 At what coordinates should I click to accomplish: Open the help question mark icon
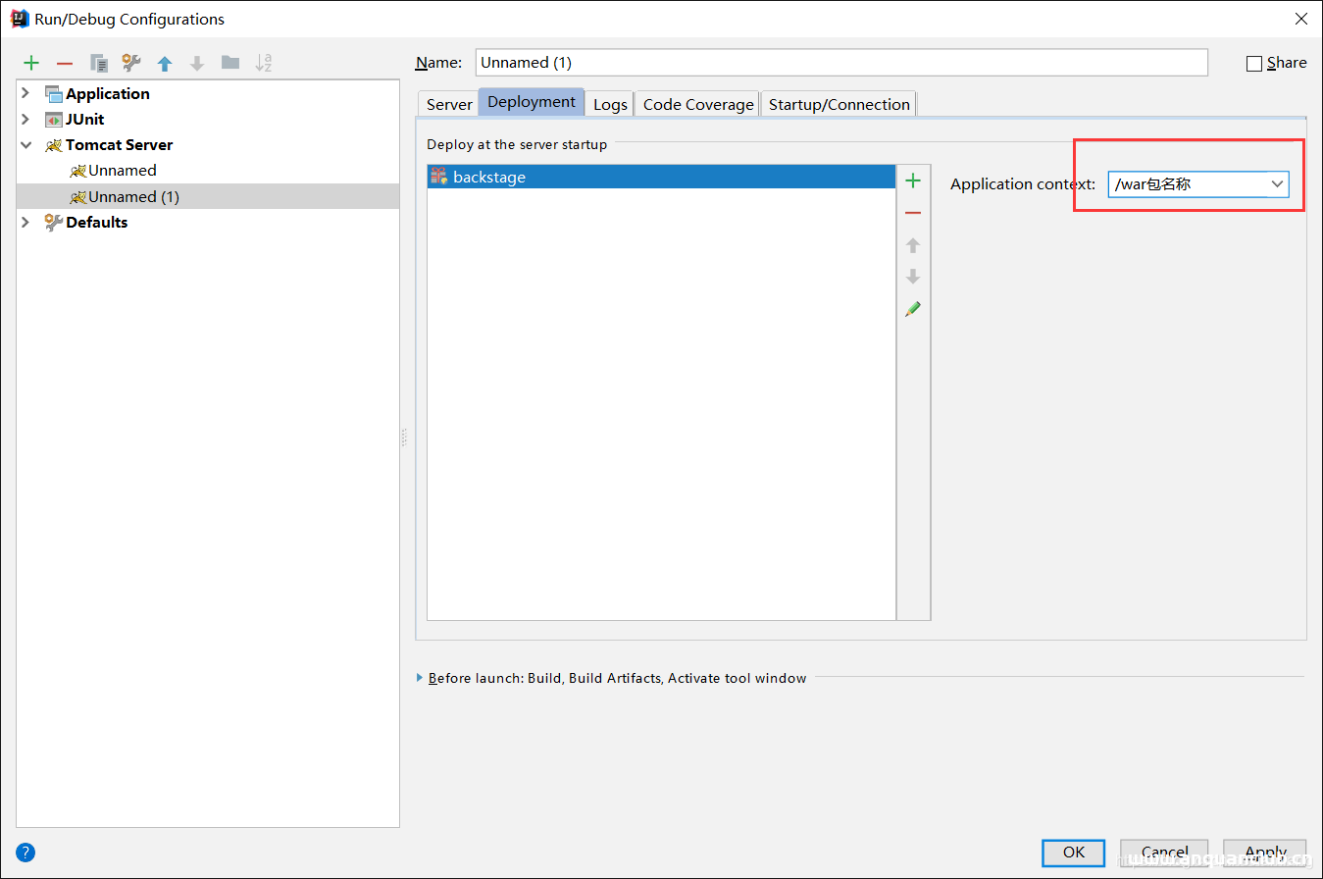pos(25,852)
